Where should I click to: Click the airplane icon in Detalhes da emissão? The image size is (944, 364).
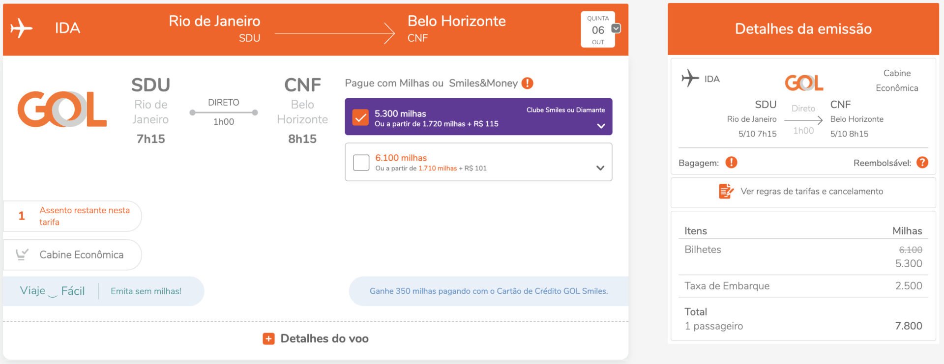tap(690, 78)
